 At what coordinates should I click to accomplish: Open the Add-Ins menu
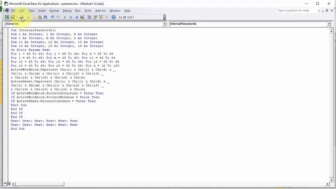pyautogui.click(x=100, y=10)
